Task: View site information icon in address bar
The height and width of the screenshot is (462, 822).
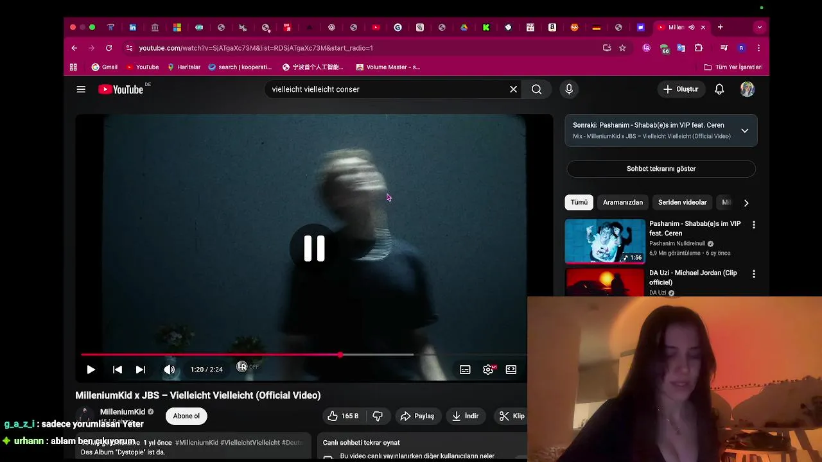Action: click(129, 47)
